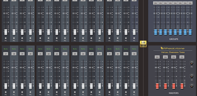This screenshot has height=96, width=197.
Task: Toggle last ON button in Groups
Action: 190,3
